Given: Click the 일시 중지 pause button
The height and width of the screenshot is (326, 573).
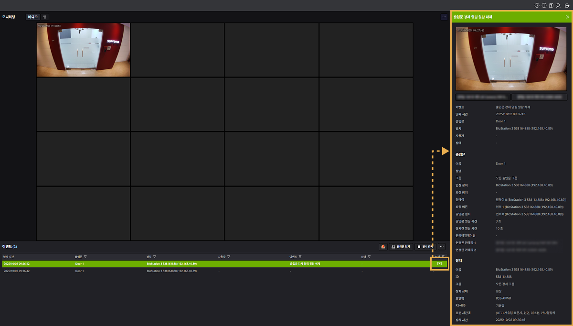Looking at the screenshot, I should 425,247.
